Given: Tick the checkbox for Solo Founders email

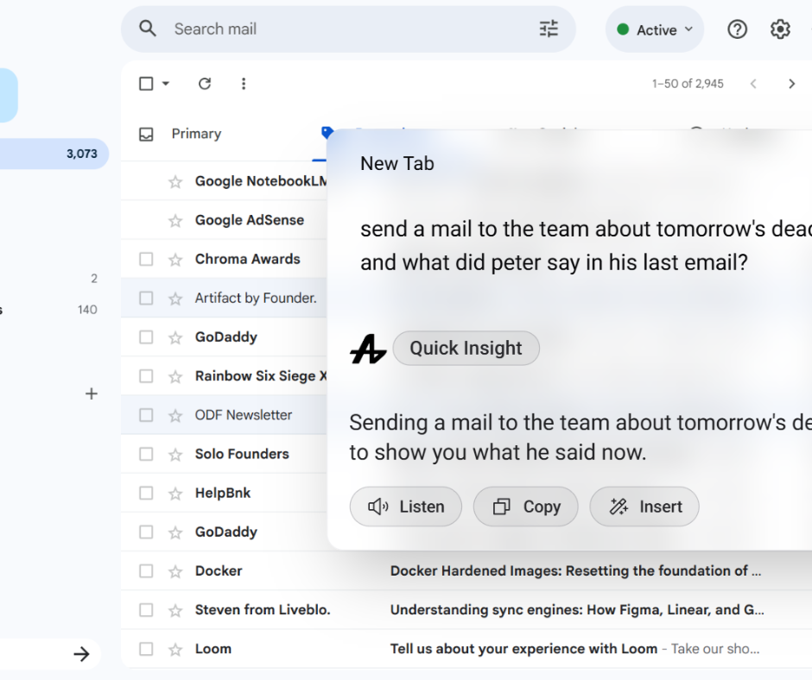Looking at the screenshot, I should click(x=146, y=454).
